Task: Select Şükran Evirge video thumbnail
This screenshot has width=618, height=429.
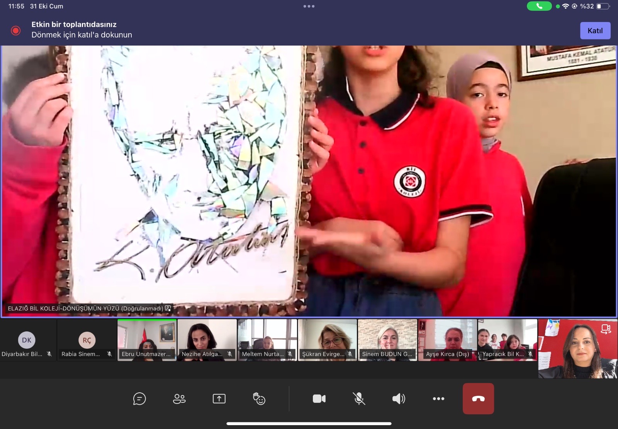Action: 327,340
